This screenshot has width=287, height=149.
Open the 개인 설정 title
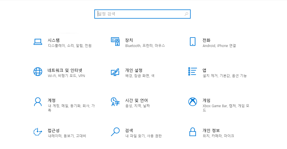tap(134, 70)
